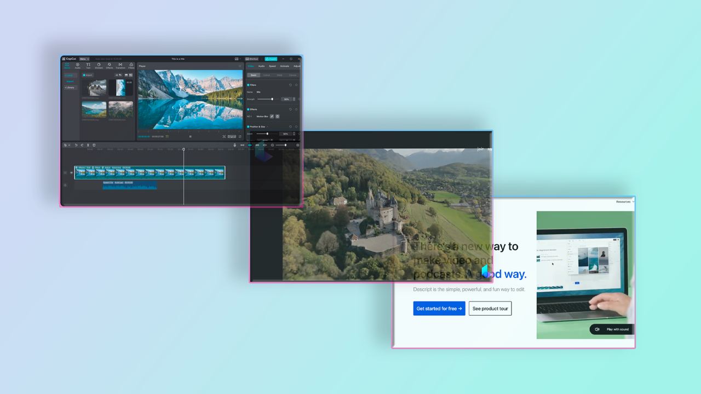This screenshot has height=394, width=701.
Task: Open the selection tool dropdown in timeline
Action: 67,145
